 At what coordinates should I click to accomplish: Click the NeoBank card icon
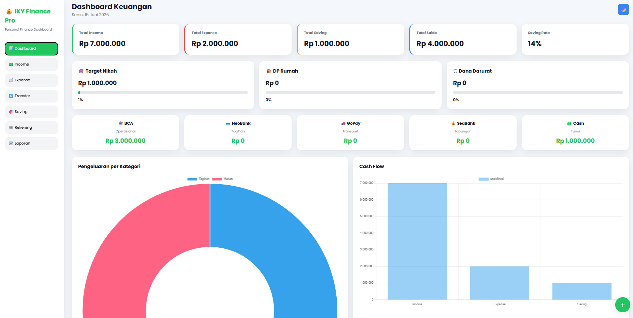pyautogui.click(x=228, y=123)
